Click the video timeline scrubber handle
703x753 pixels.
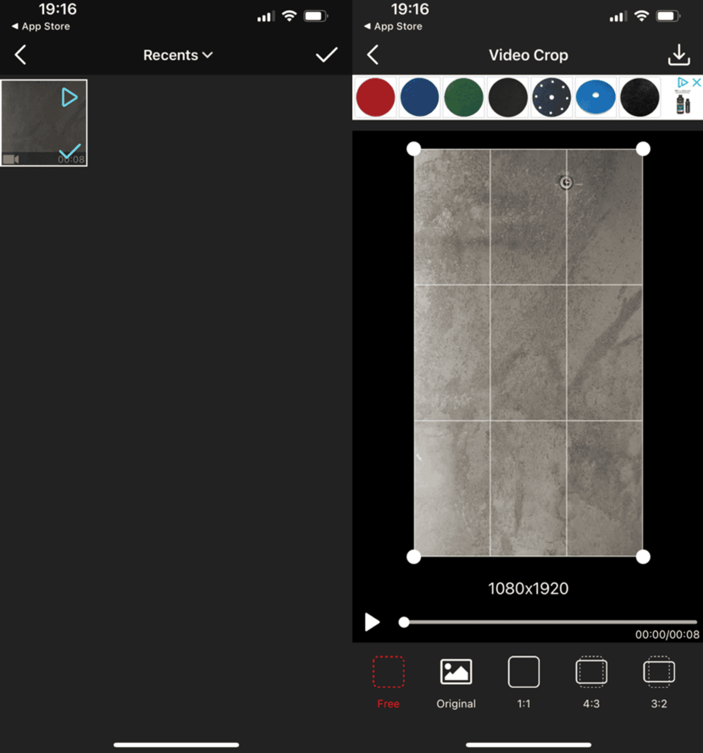404,622
